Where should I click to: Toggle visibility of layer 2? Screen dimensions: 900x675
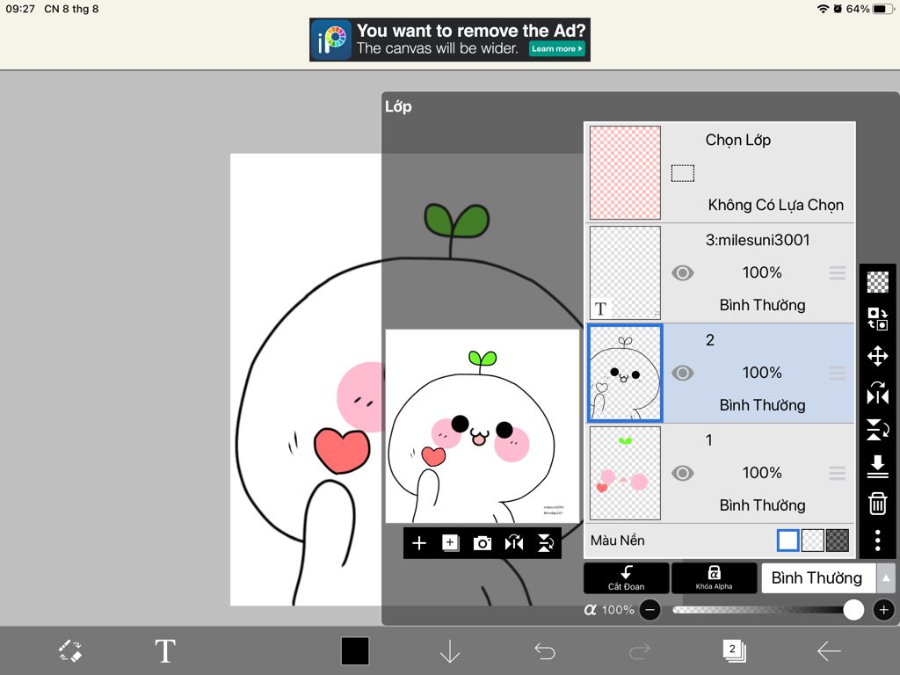click(682, 373)
